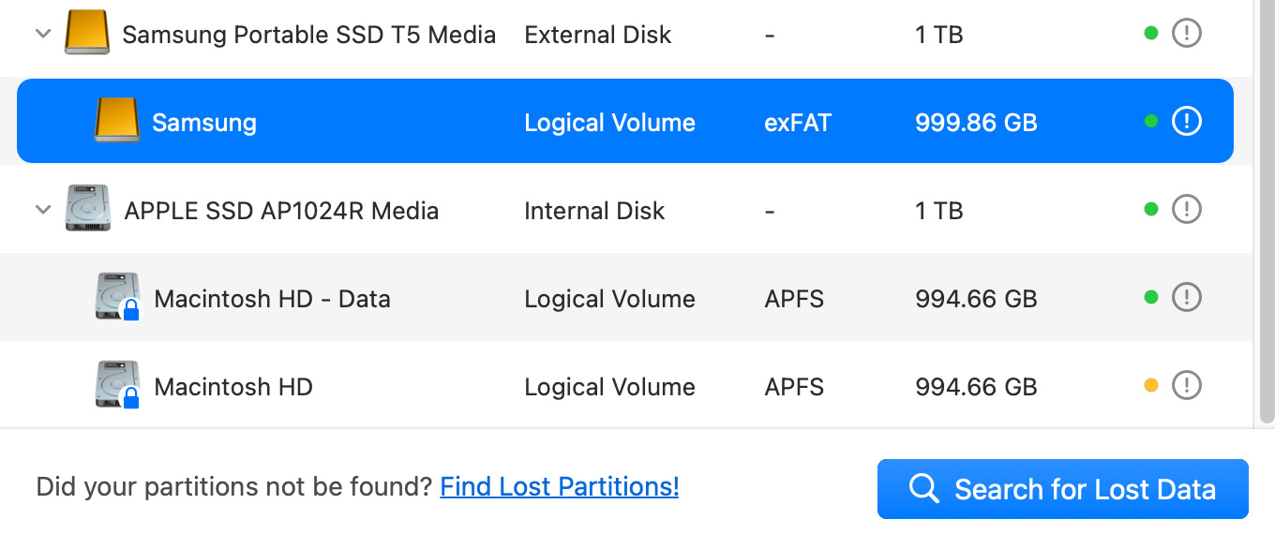Click the yellow status dot for Macintosh HD

pyautogui.click(x=1151, y=385)
